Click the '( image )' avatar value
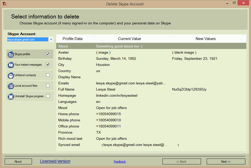Screen dimensions: 251x168 click(103, 52)
